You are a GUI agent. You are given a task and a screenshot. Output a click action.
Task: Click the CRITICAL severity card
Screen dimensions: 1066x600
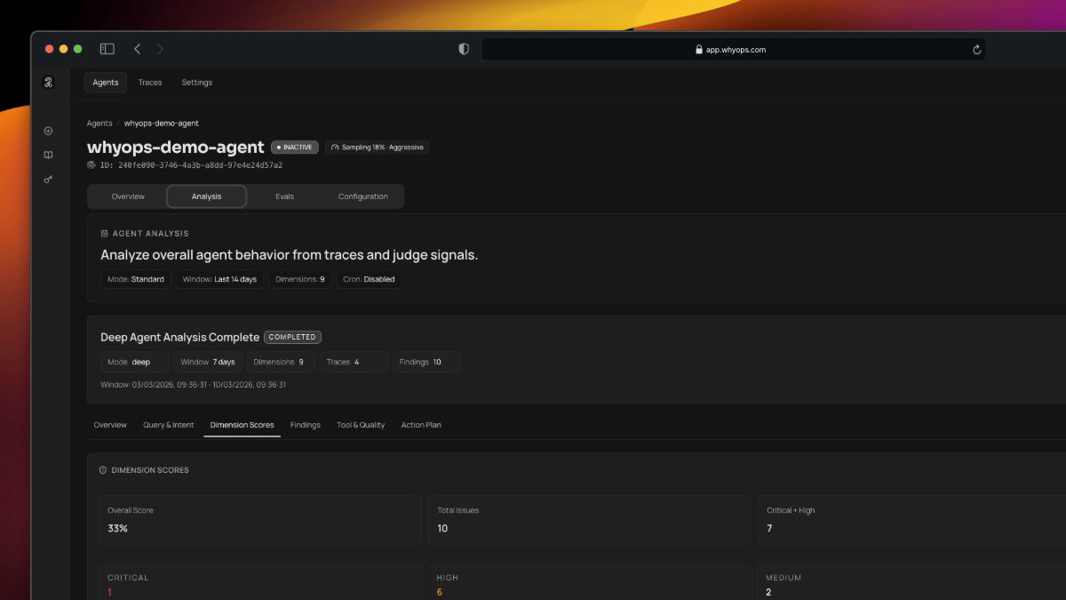coord(259,583)
